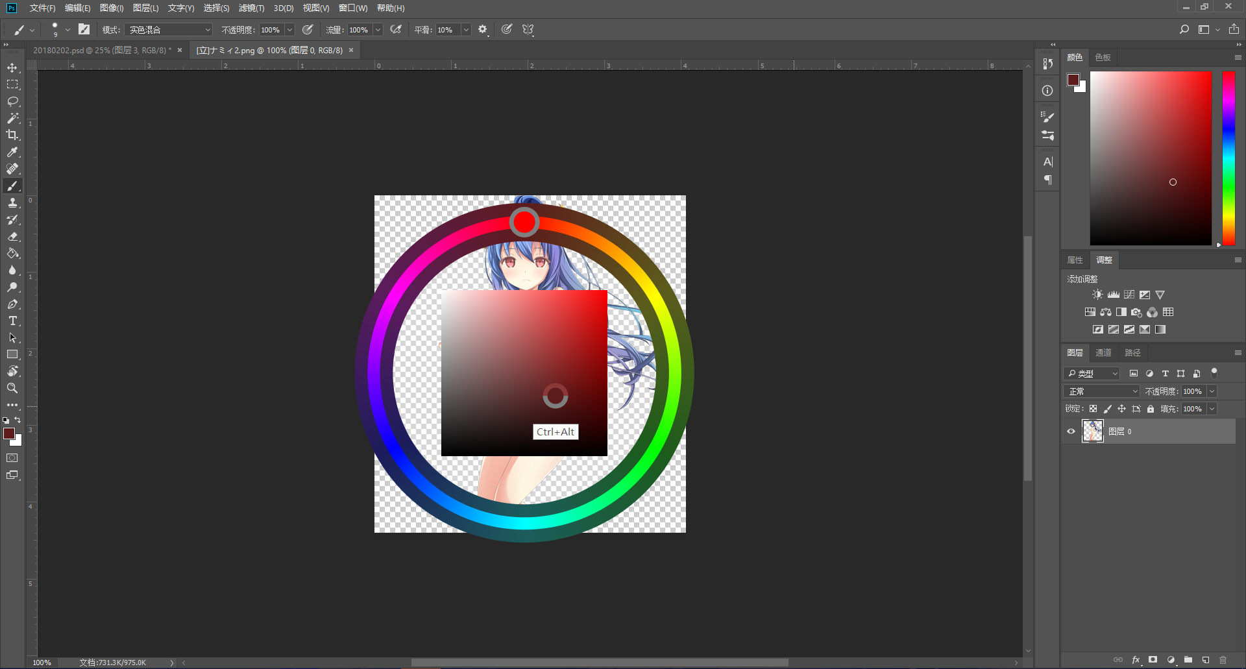Expand the layer opacity dropdown arrow
1246x669 pixels.
pyautogui.click(x=1212, y=391)
